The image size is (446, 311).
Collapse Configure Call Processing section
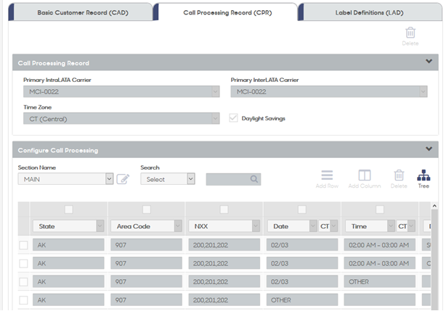point(429,149)
